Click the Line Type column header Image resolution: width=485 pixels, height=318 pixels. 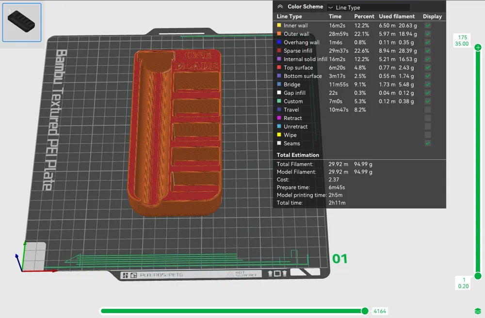(x=289, y=16)
